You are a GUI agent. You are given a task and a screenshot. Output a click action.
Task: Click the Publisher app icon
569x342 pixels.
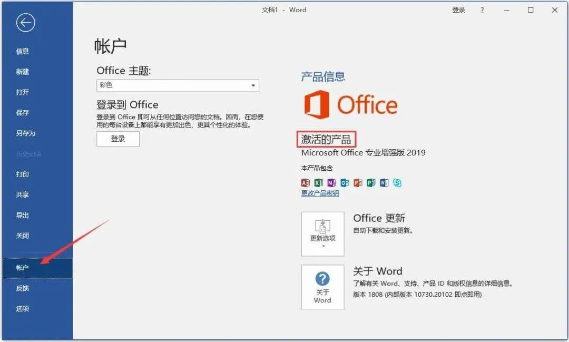click(x=371, y=183)
